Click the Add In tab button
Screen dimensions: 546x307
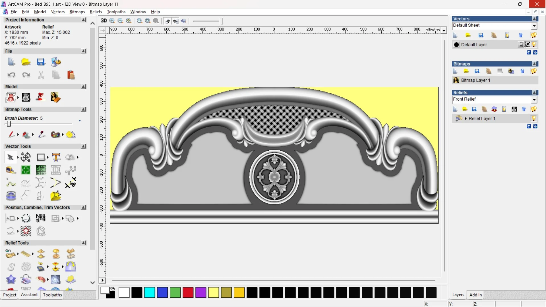coord(475,295)
